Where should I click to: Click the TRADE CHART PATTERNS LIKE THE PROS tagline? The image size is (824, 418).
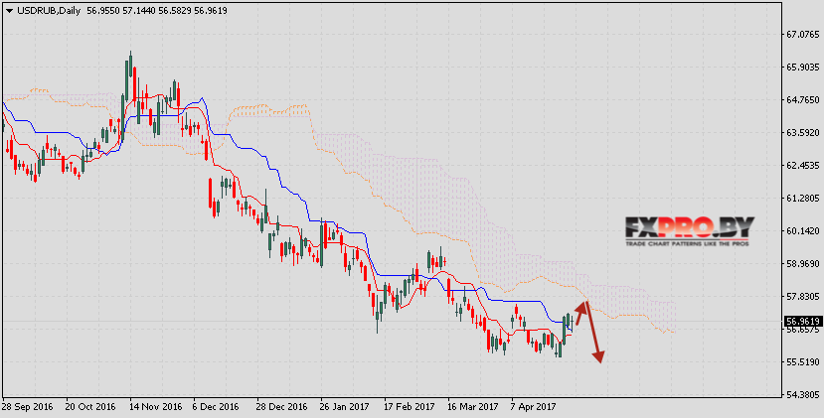pos(686,243)
